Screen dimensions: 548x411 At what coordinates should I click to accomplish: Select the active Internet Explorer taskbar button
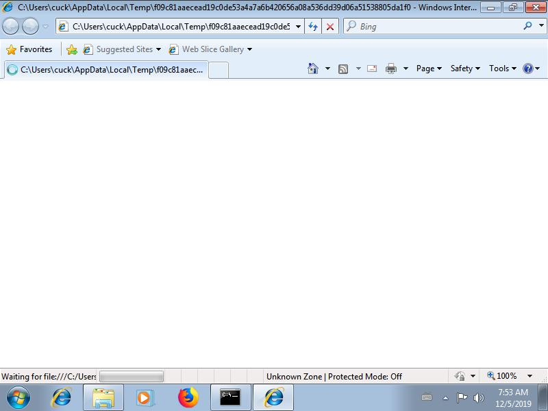pos(273,398)
